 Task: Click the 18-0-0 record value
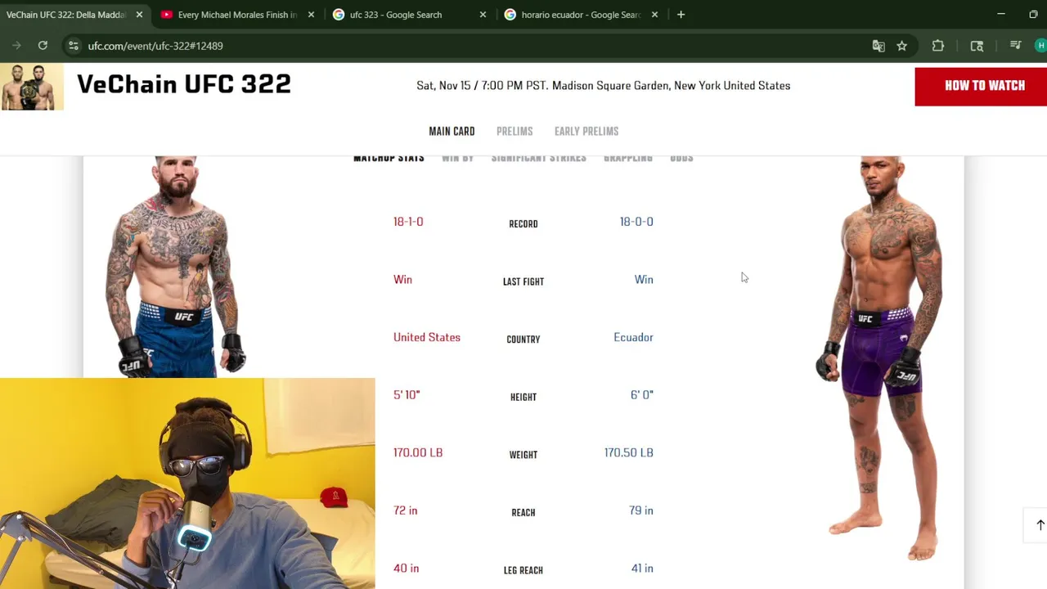(636, 222)
